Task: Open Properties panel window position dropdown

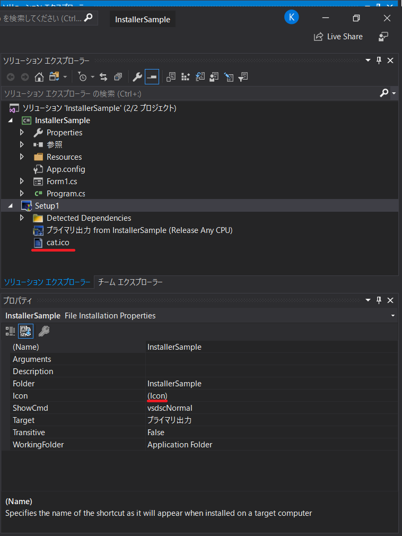Action: (368, 300)
